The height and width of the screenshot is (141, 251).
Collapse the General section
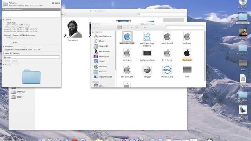pos(4,20)
